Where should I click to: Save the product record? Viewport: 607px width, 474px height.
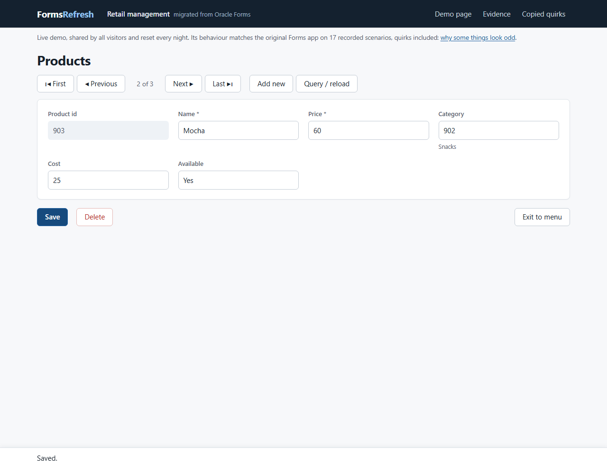[x=53, y=217]
